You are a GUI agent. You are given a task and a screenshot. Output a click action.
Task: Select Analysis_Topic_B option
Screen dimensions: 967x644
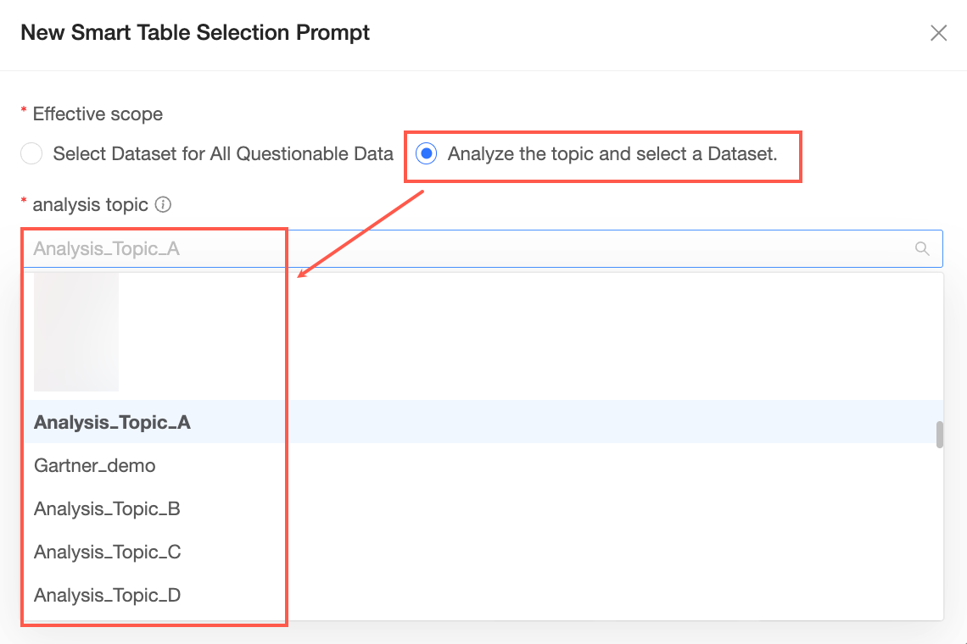coord(483,508)
